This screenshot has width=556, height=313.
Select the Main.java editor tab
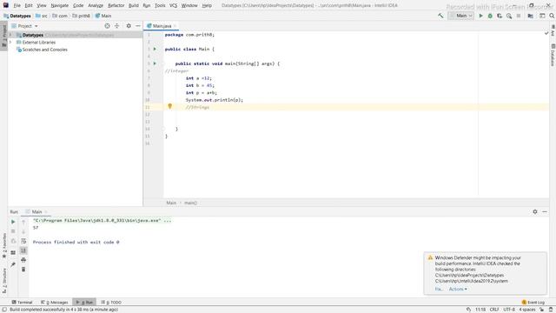coord(162,26)
